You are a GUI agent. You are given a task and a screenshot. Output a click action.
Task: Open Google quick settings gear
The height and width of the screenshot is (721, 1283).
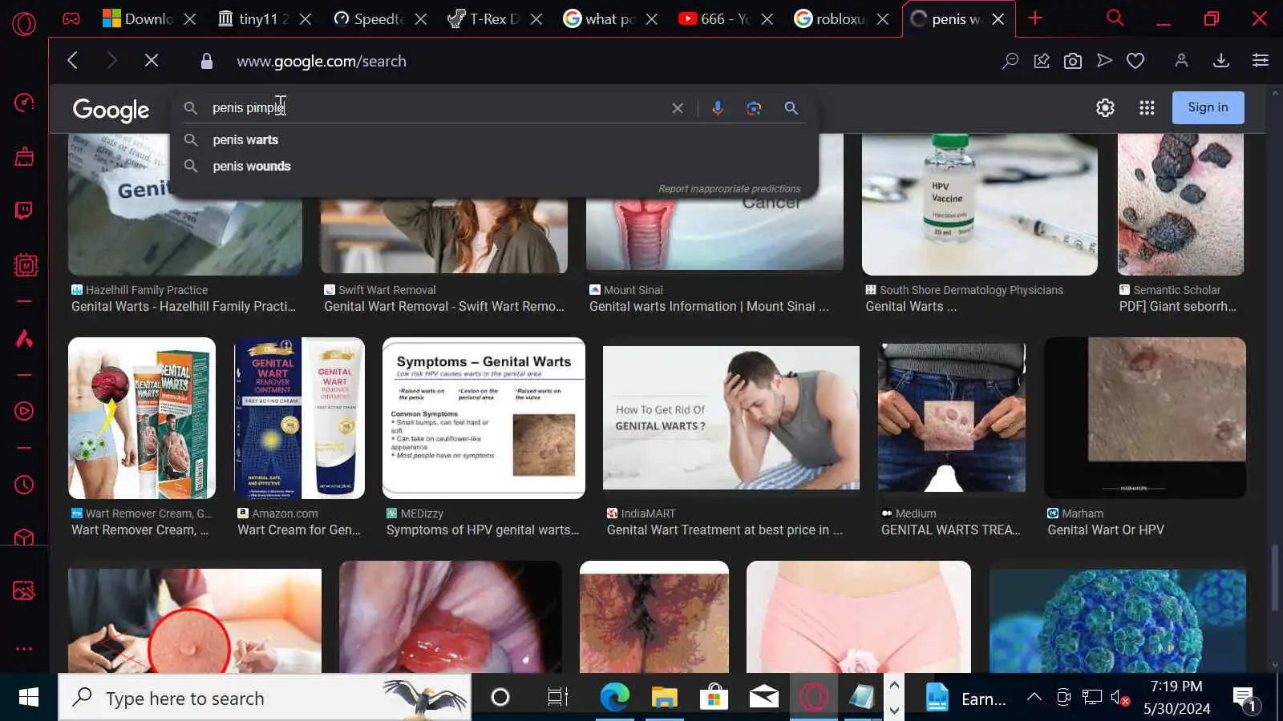coord(1105,107)
